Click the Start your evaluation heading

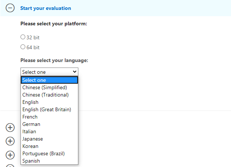pos(46,8)
